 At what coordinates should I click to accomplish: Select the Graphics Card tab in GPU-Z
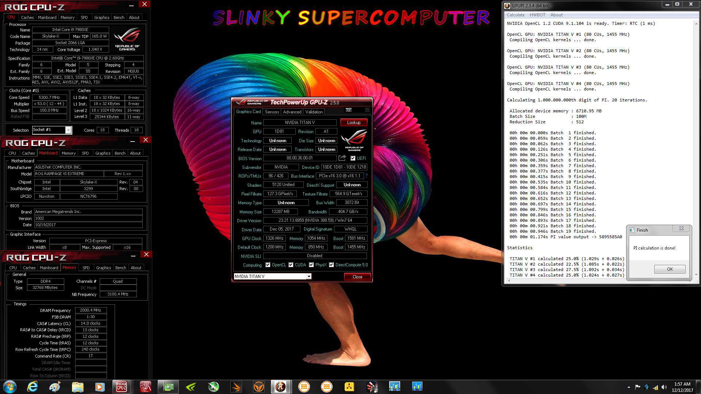coord(248,112)
